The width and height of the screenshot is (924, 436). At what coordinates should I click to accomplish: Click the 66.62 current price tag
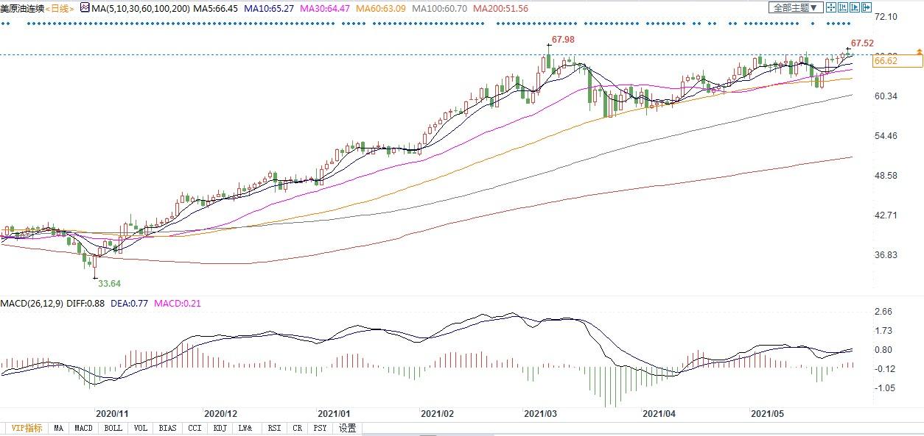point(884,61)
